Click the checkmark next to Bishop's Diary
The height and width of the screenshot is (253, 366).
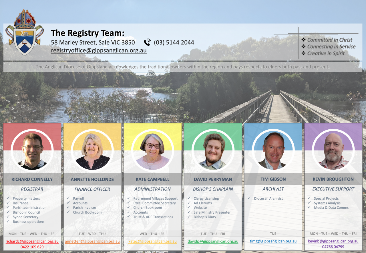(x=189, y=217)
